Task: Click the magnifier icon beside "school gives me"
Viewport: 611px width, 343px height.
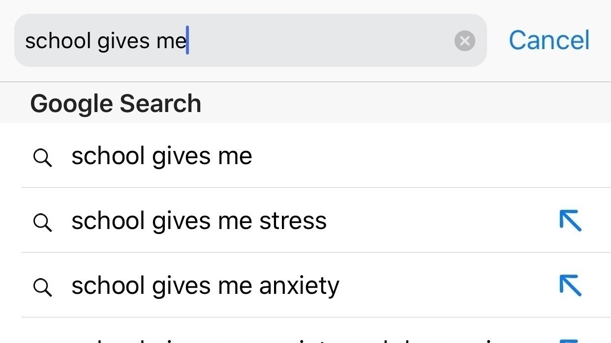Action: click(42, 157)
